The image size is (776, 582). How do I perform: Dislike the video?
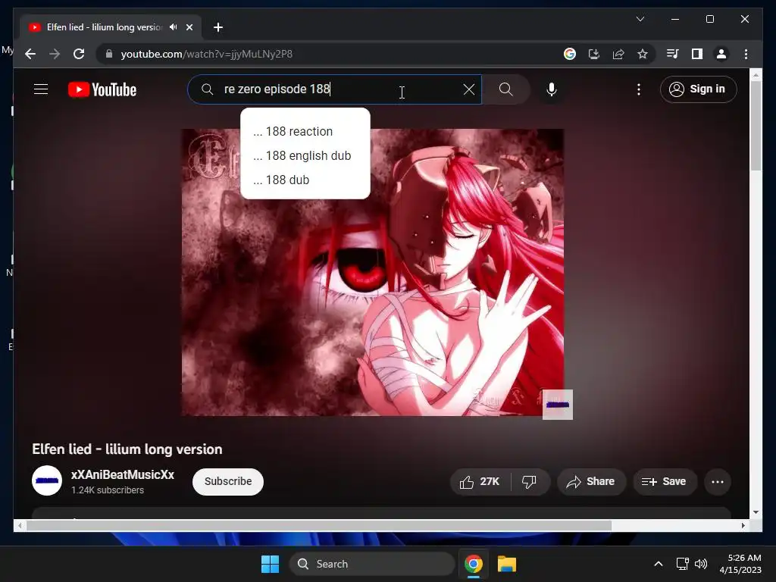pos(529,481)
